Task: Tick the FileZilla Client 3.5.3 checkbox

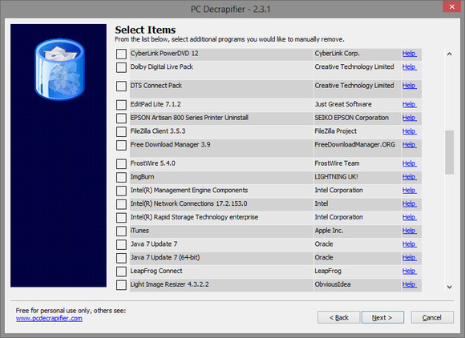Action: pyautogui.click(x=121, y=131)
